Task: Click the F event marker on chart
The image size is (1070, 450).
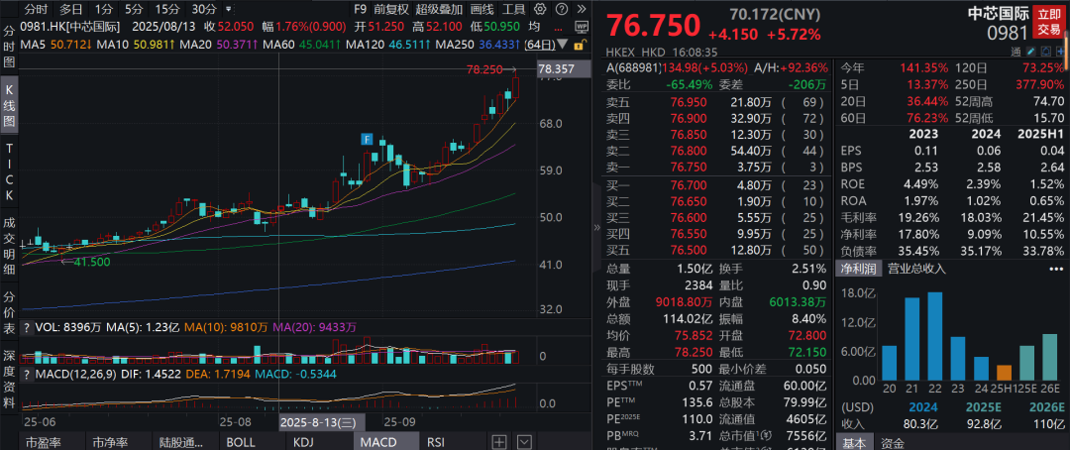Action: tap(368, 140)
